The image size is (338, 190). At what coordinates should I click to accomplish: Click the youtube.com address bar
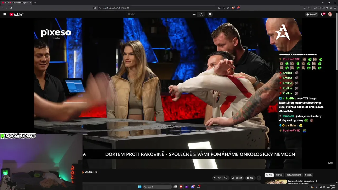coord(158,8)
